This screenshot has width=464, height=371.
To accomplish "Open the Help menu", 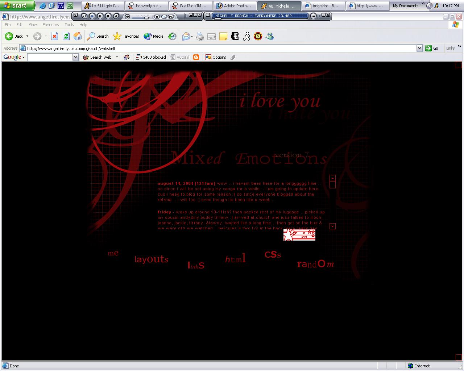I will tap(83, 25).
